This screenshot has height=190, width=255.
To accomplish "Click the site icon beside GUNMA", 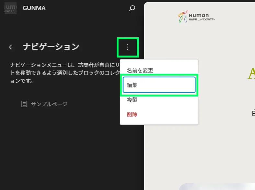I will tap(10, 8).
